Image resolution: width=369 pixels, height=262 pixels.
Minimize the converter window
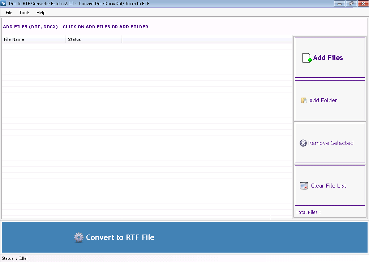pos(339,4)
